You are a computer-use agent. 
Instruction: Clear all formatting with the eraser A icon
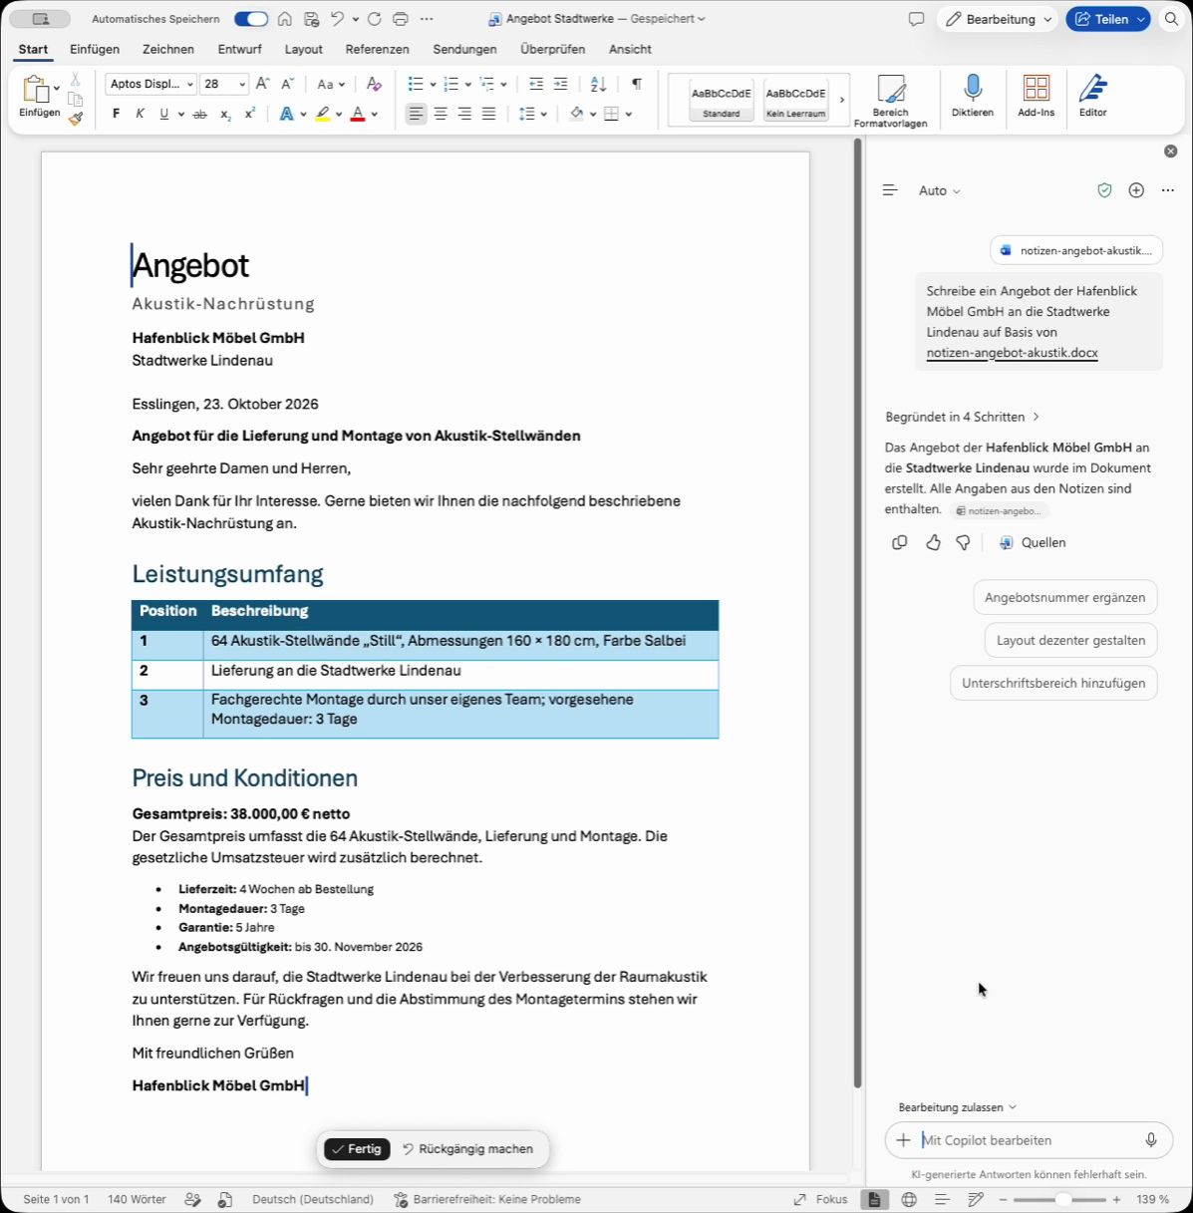[374, 84]
